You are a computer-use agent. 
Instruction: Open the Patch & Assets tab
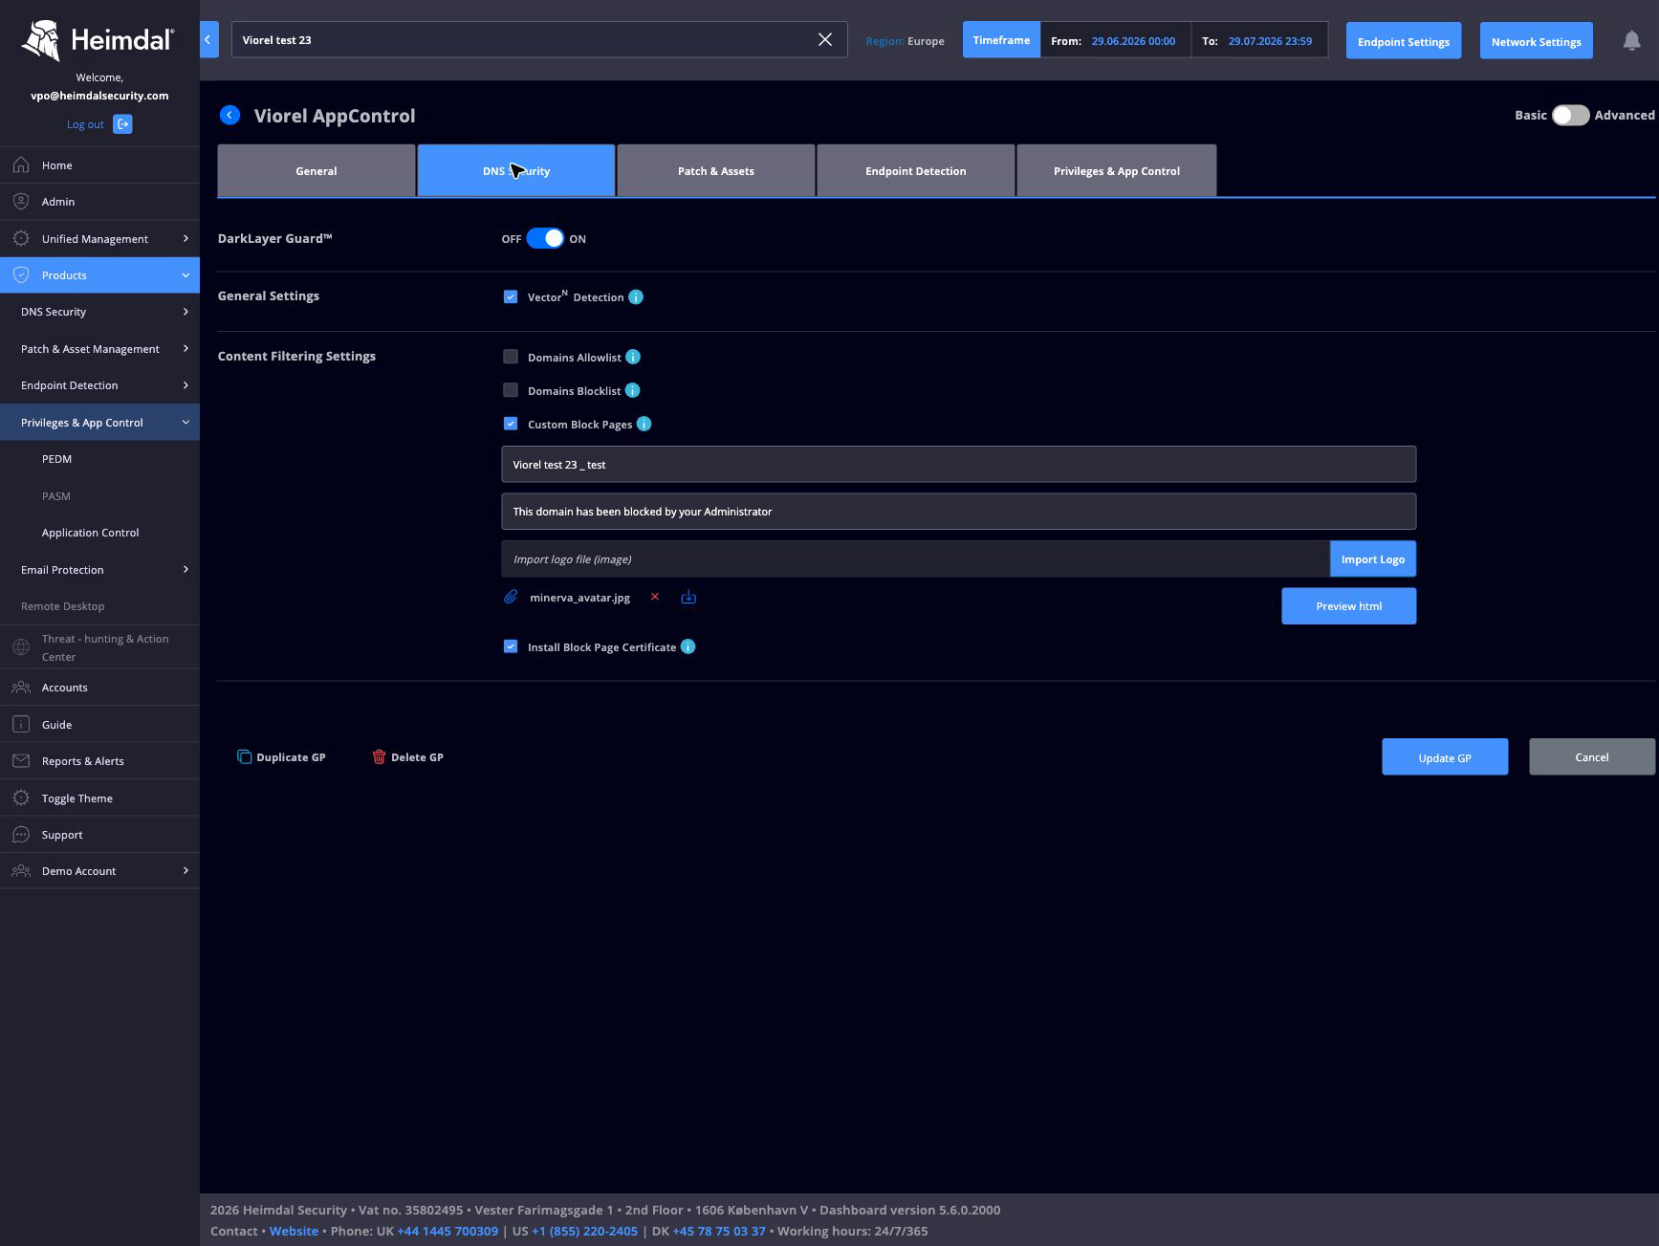[x=716, y=171]
